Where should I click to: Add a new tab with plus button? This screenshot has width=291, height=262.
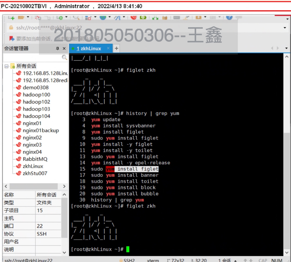(117, 48)
